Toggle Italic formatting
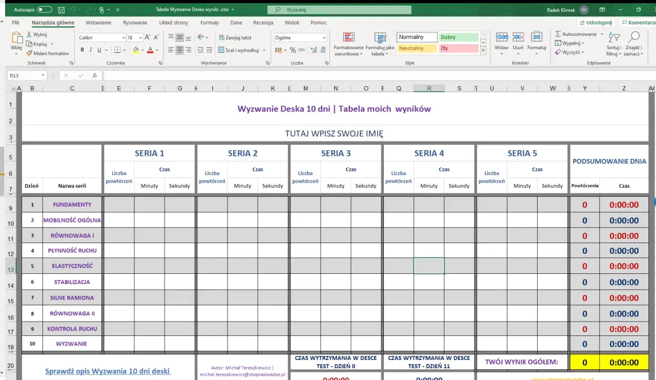 pyautogui.click(x=91, y=50)
